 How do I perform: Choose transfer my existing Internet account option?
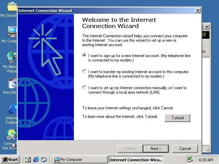click(x=84, y=71)
